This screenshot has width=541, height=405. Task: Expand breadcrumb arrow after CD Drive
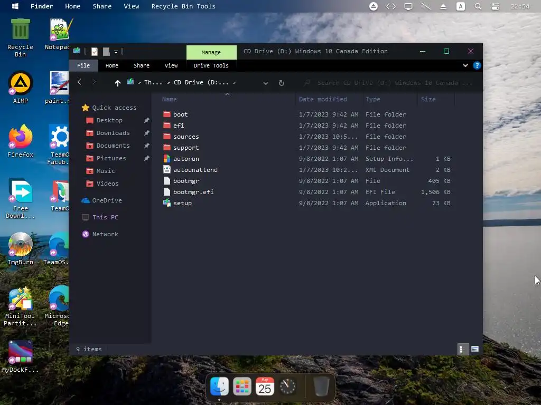[235, 83]
